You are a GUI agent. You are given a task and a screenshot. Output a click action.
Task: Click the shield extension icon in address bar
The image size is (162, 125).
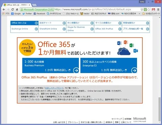142,9
